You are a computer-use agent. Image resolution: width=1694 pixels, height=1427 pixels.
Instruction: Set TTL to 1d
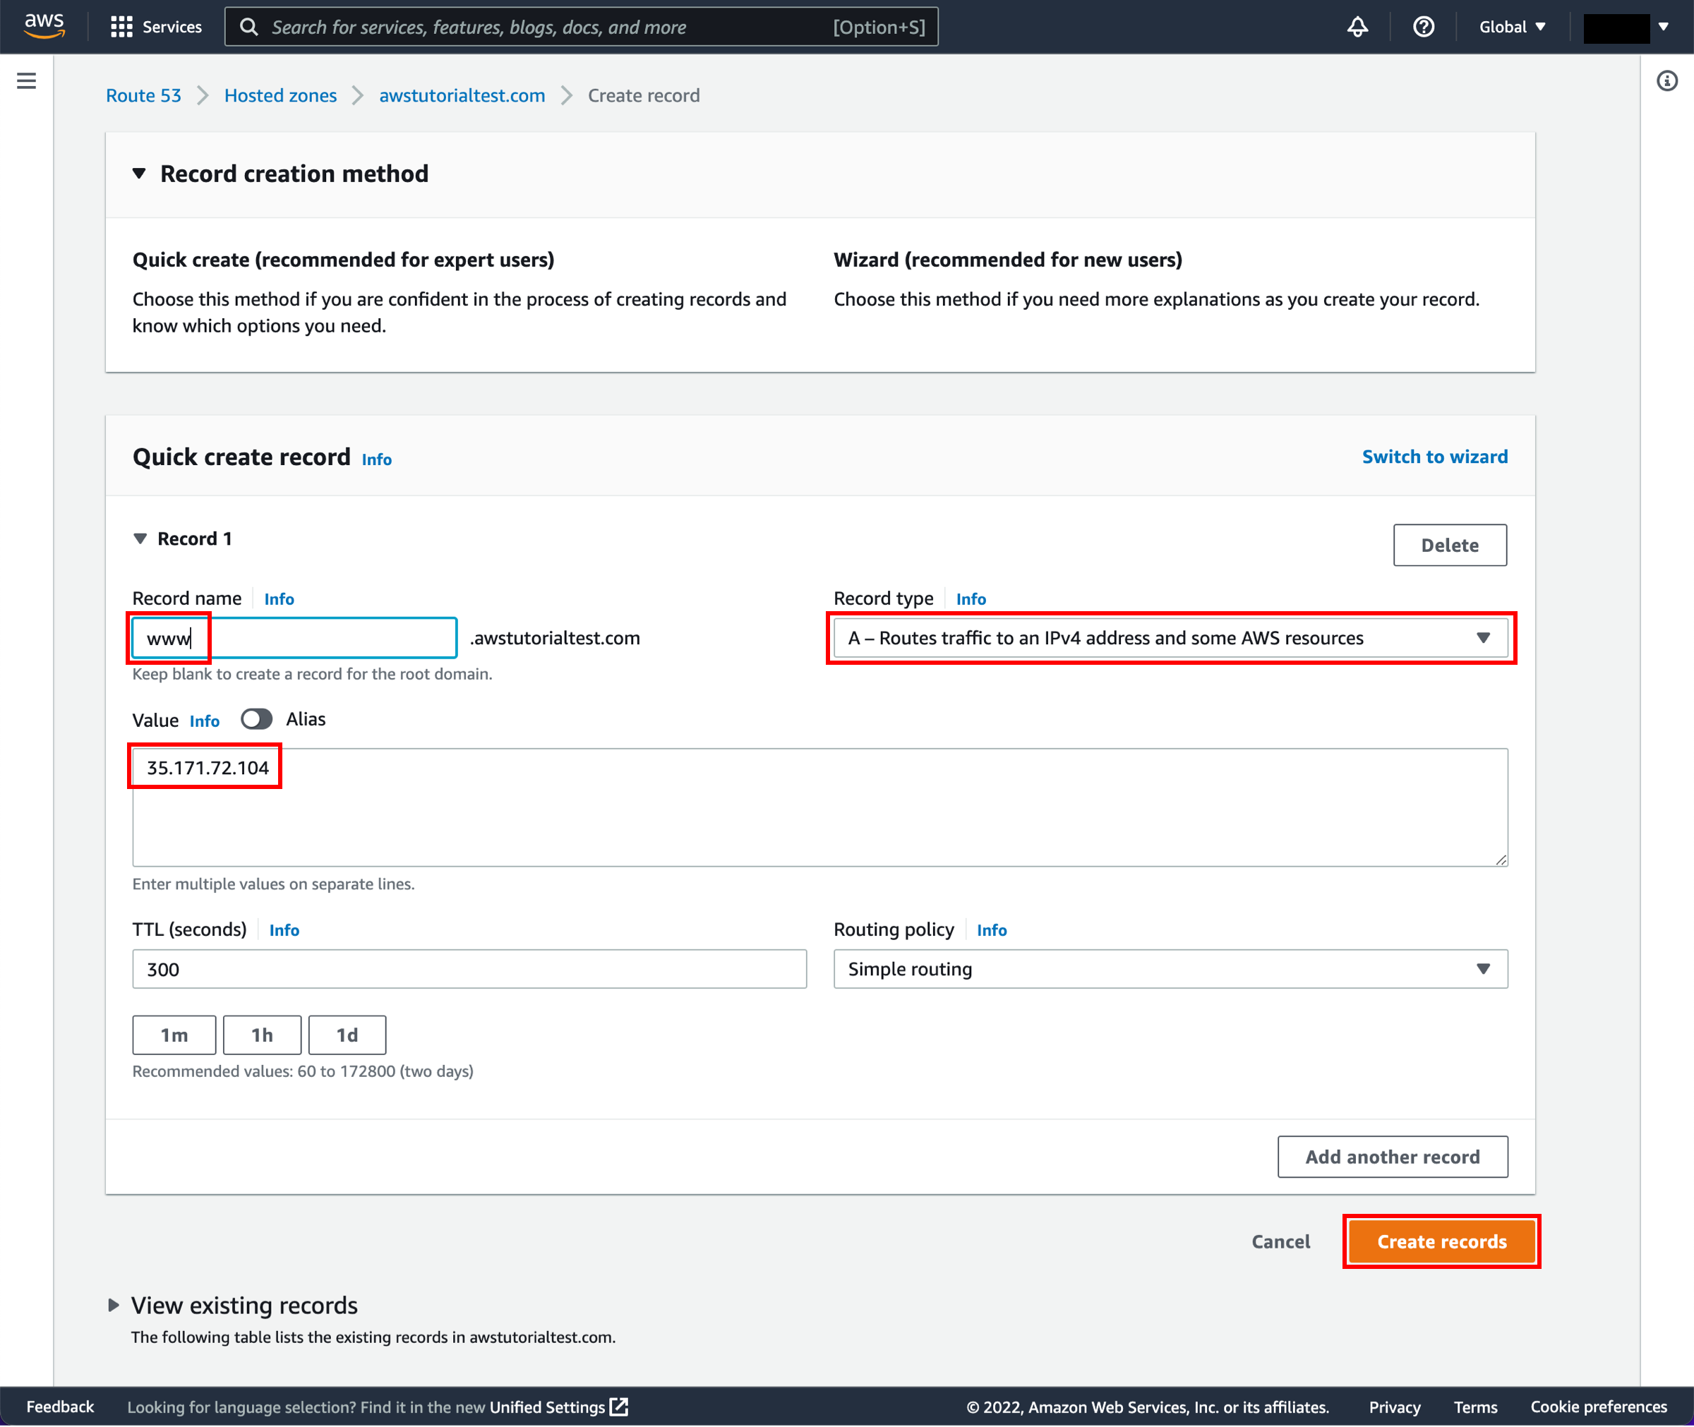click(x=347, y=1035)
